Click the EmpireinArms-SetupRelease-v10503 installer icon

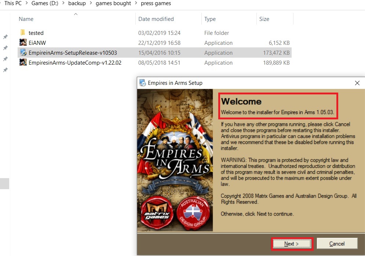23,53
